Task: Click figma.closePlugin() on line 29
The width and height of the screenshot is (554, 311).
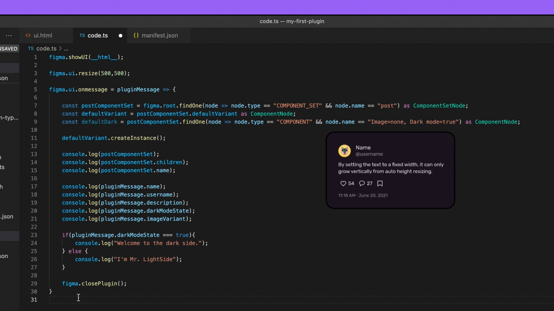Action: tap(94, 284)
